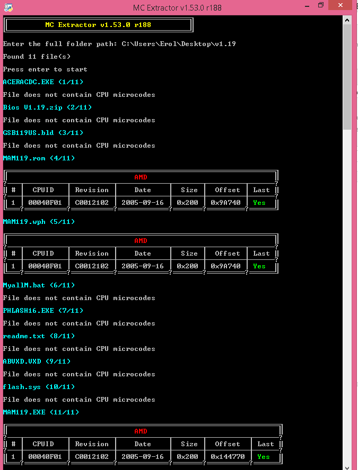Viewport: 358px width, 470px height.
Task: Close the MC Extractor window
Action: point(340,5)
